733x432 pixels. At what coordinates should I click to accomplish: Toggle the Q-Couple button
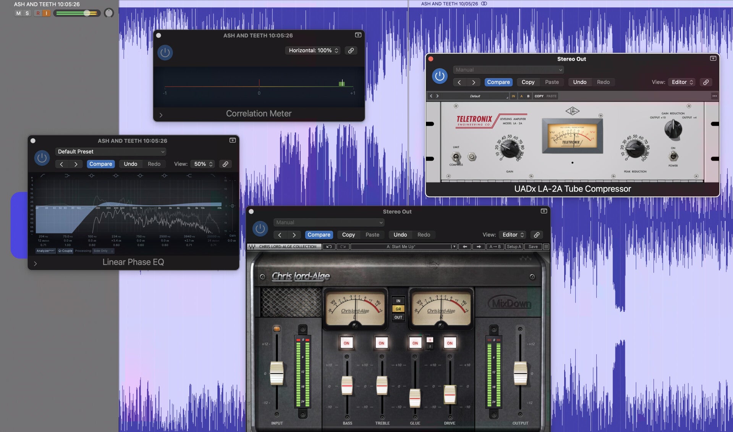65,251
